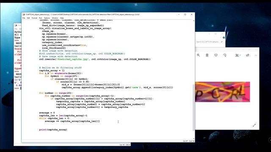The width and height of the screenshot is (271, 152).
Task: Open the Format menu in IDLE editor
Action: point(34,18)
